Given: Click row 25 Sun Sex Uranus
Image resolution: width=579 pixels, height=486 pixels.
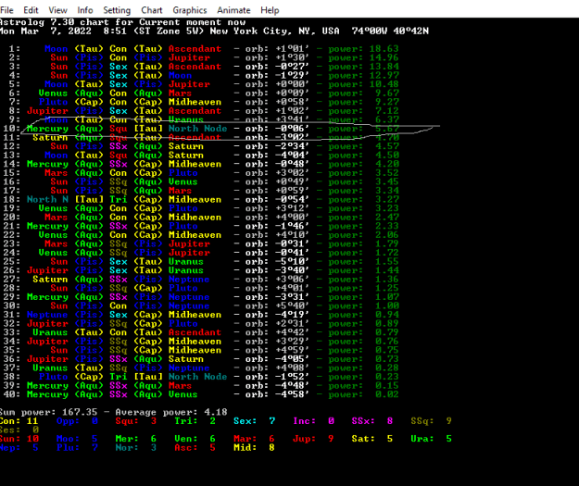Looking at the screenshot, I should [201, 261].
